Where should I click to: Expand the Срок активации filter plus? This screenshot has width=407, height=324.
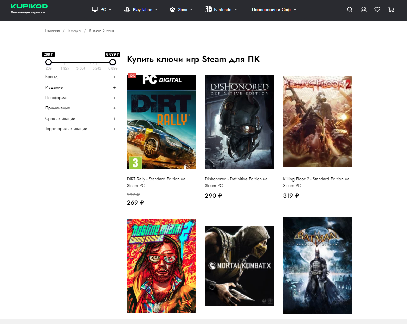point(115,119)
